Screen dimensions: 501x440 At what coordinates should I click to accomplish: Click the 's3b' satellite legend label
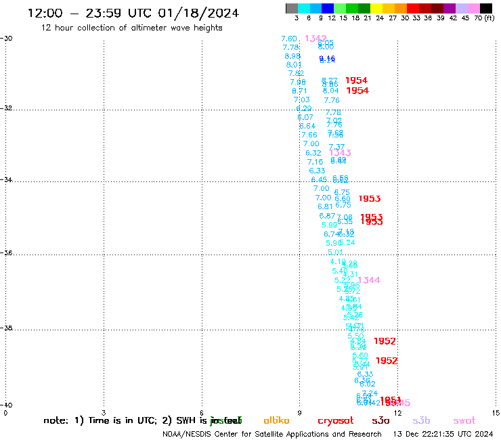(421, 420)
